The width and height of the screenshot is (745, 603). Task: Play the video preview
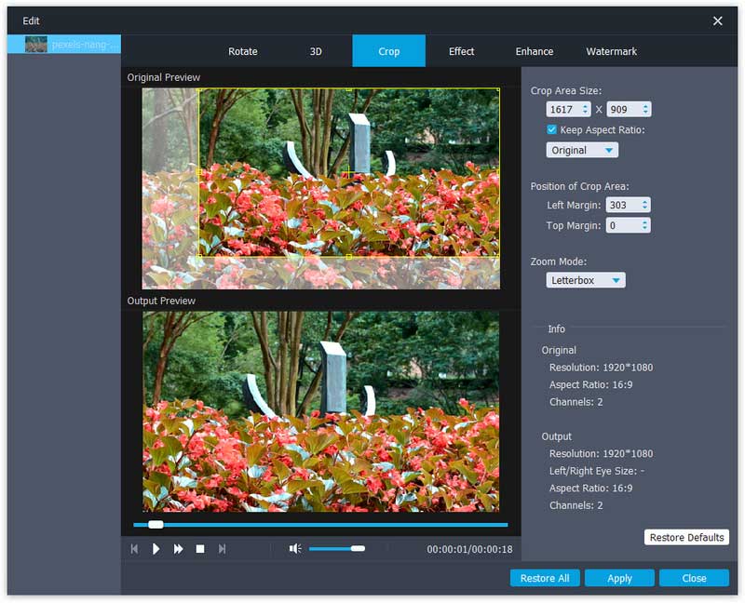tap(156, 549)
